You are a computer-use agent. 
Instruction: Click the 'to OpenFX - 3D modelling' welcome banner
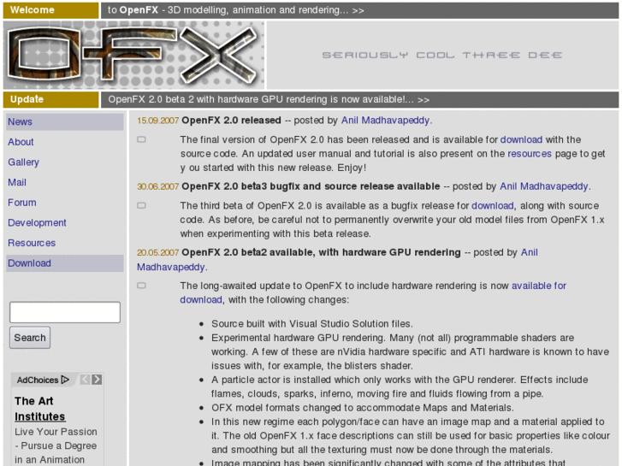235,10
